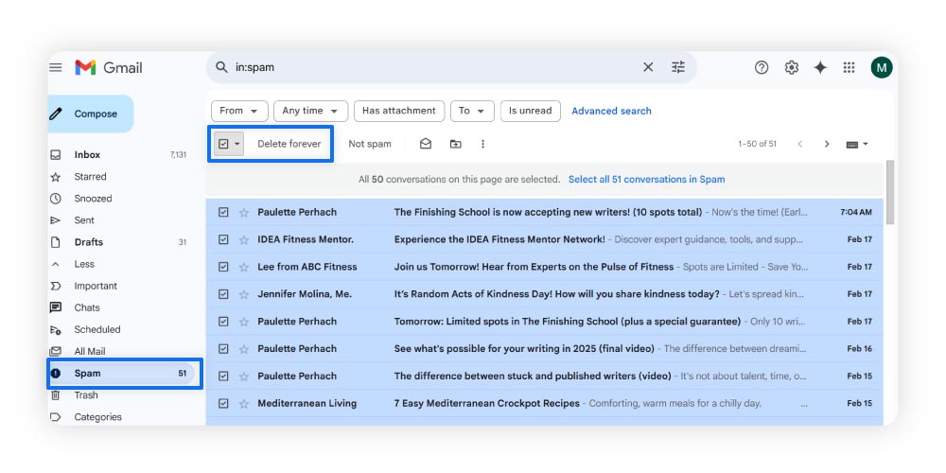946x473 pixels.
Task: Uncheck the Finishing School accepting writers email
Action: click(223, 212)
